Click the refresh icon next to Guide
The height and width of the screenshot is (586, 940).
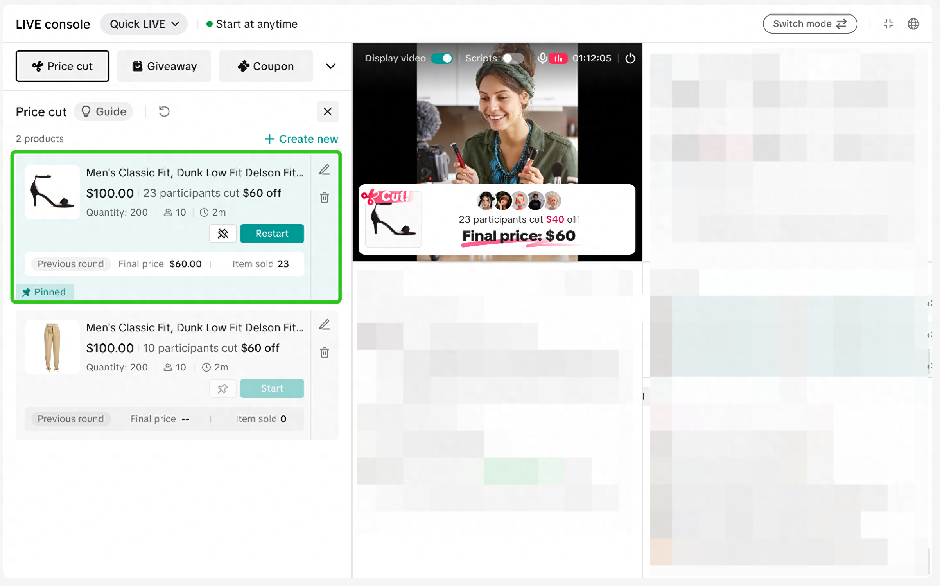[164, 111]
